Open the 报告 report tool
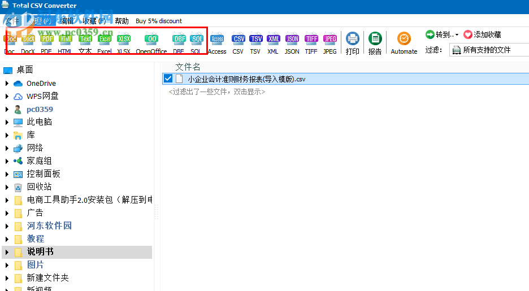The width and height of the screenshot is (529, 291). [375, 44]
